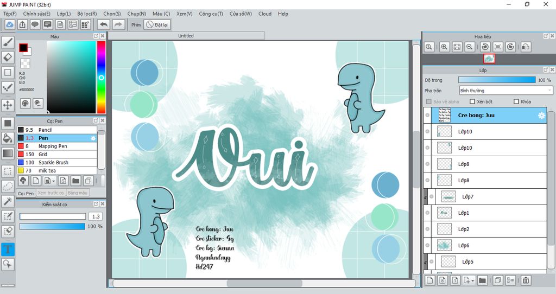
Task: Select the Brush tool in left toolbar
Action: (8, 42)
